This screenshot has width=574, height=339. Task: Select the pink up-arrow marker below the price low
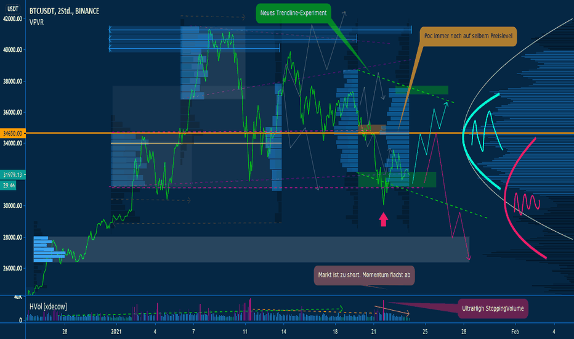pos(383,219)
